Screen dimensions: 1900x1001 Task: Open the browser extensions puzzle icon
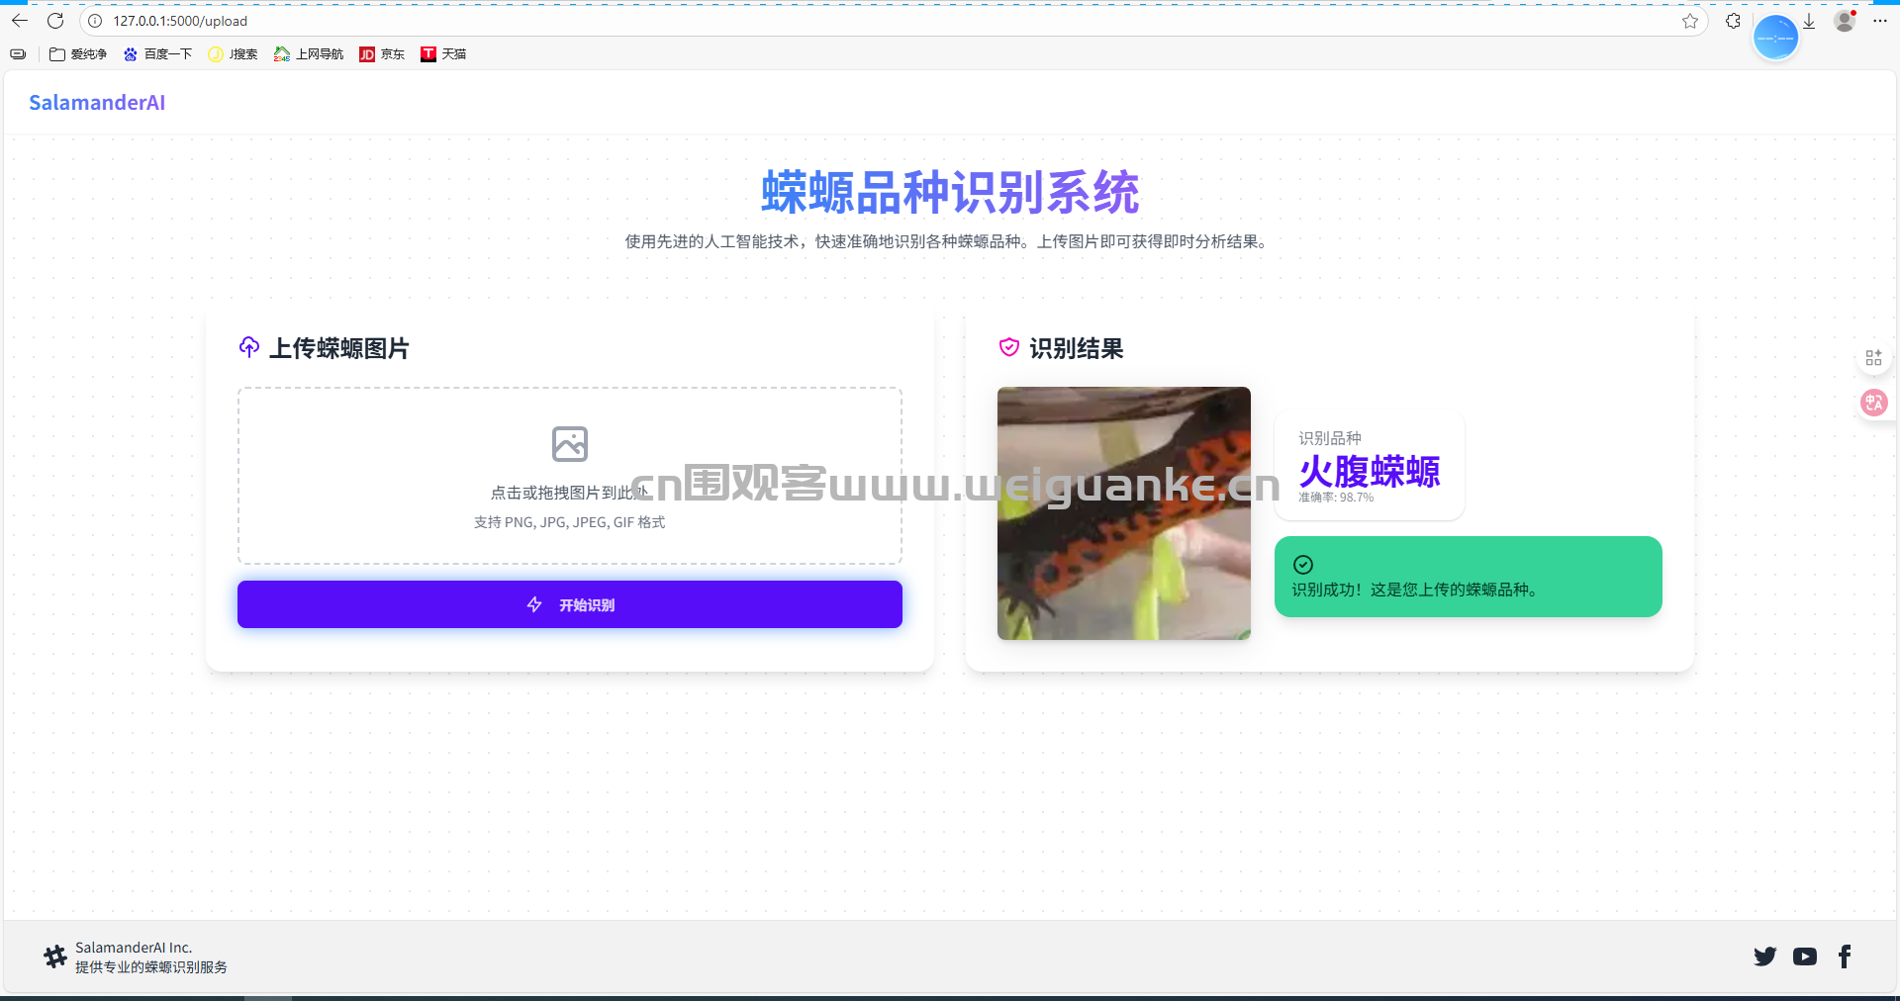click(x=1733, y=21)
